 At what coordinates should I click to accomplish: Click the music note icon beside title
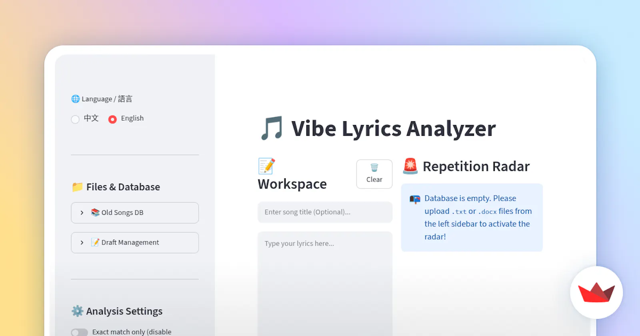272,128
